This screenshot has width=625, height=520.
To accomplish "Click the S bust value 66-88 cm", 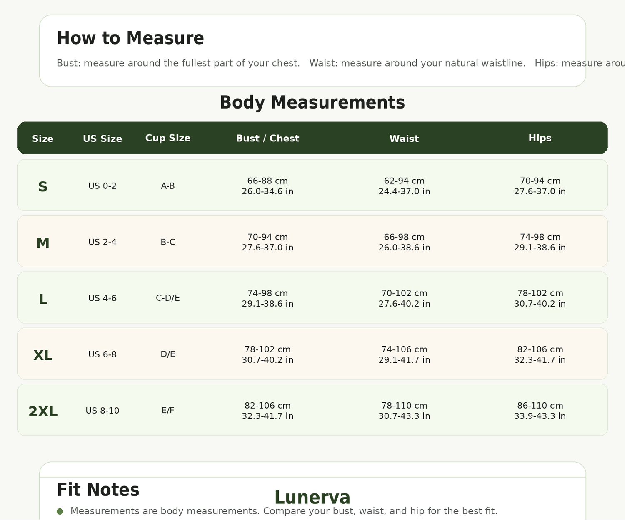I will (267, 181).
